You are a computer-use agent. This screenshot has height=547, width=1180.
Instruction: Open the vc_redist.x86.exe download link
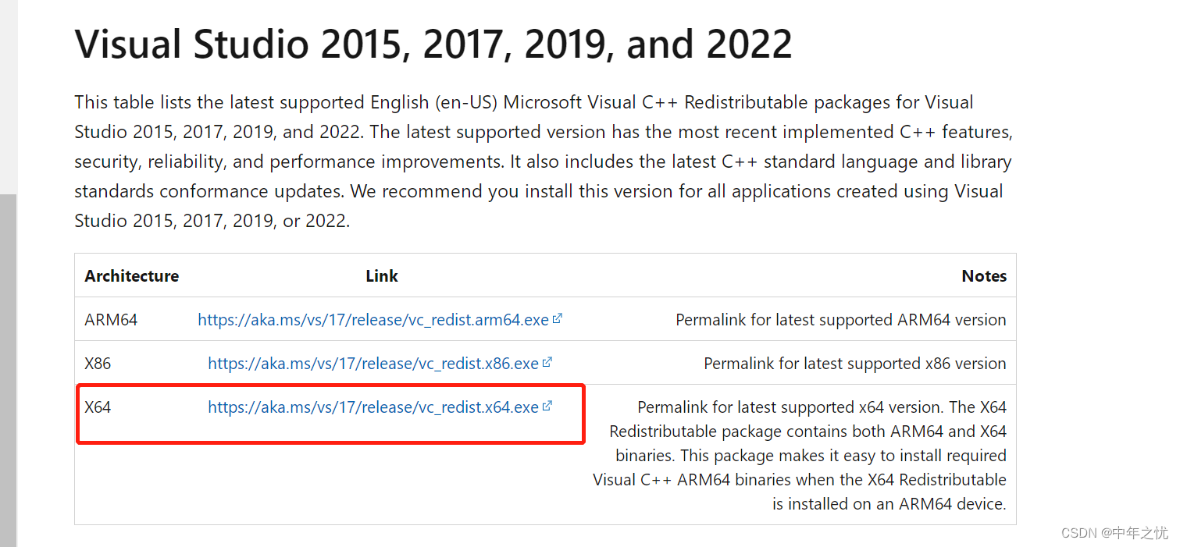tap(373, 363)
